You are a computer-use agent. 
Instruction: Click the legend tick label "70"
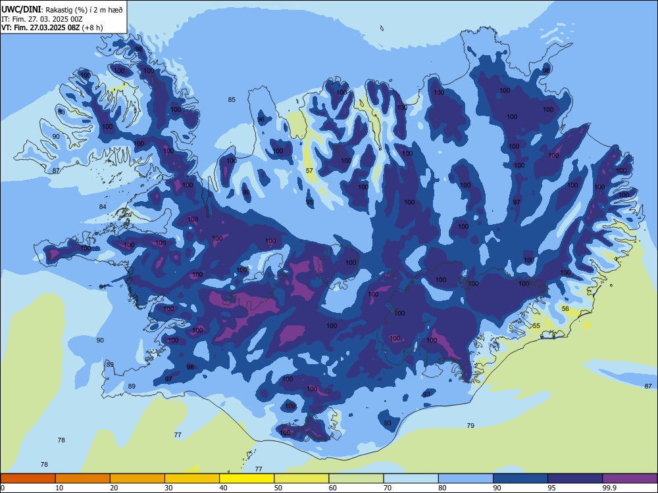pyautogui.click(x=388, y=488)
